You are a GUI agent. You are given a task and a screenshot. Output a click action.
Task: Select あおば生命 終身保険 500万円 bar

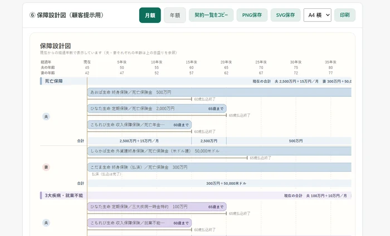219,92
